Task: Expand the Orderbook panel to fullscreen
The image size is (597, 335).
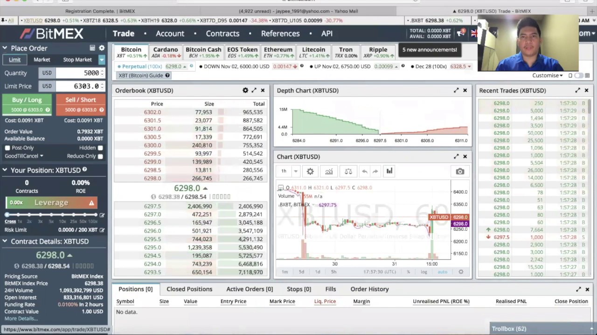Action: pos(254,90)
